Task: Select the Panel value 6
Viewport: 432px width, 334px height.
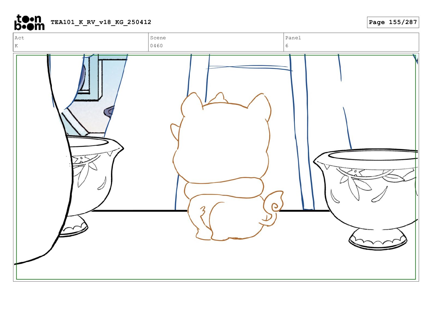Action: click(287, 46)
